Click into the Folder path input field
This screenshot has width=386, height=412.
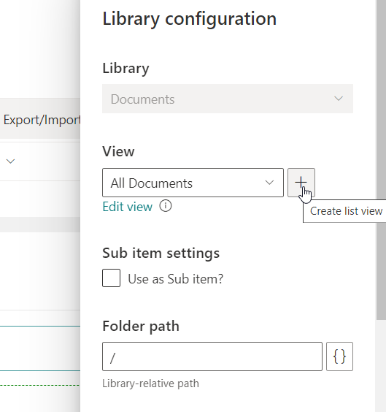pos(212,356)
